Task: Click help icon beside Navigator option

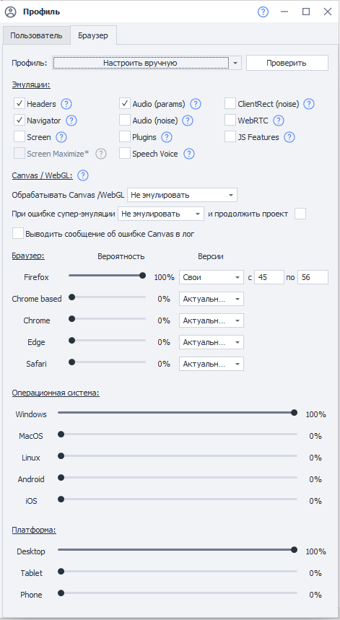Action: coord(71,121)
